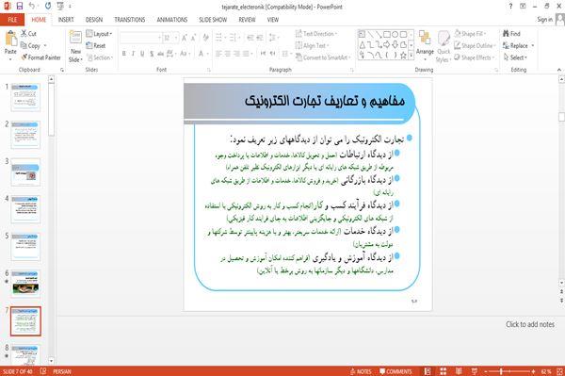
Task: Open the Arrange menu
Action: tap(425, 45)
